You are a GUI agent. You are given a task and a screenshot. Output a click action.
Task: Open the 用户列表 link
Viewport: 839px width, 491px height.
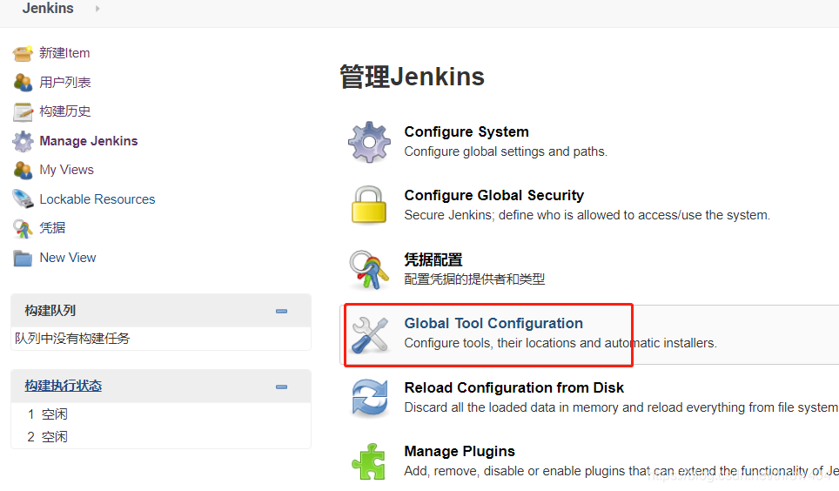point(65,83)
